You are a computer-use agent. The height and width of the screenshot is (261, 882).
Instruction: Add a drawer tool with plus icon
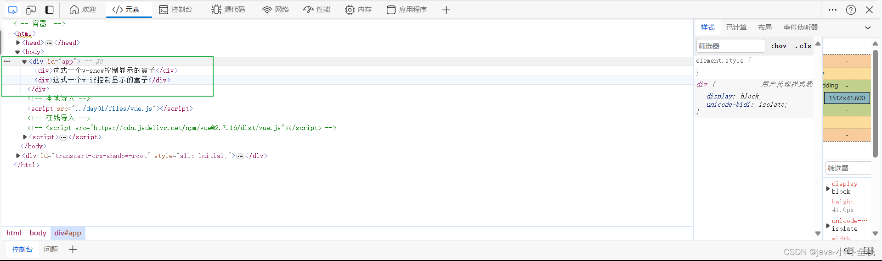click(x=73, y=250)
